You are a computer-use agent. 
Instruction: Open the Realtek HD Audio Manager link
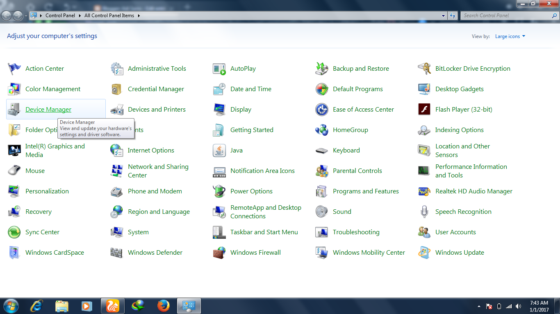[474, 191]
